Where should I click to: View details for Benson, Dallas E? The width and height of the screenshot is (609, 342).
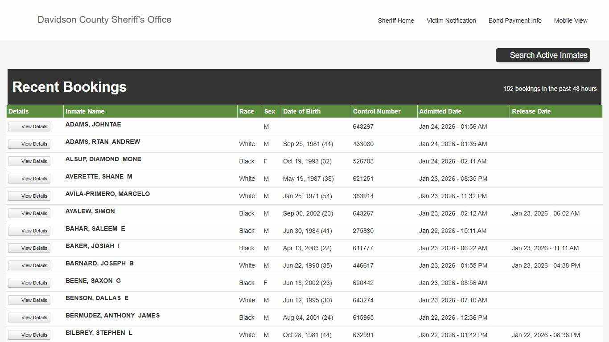(x=29, y=300)
